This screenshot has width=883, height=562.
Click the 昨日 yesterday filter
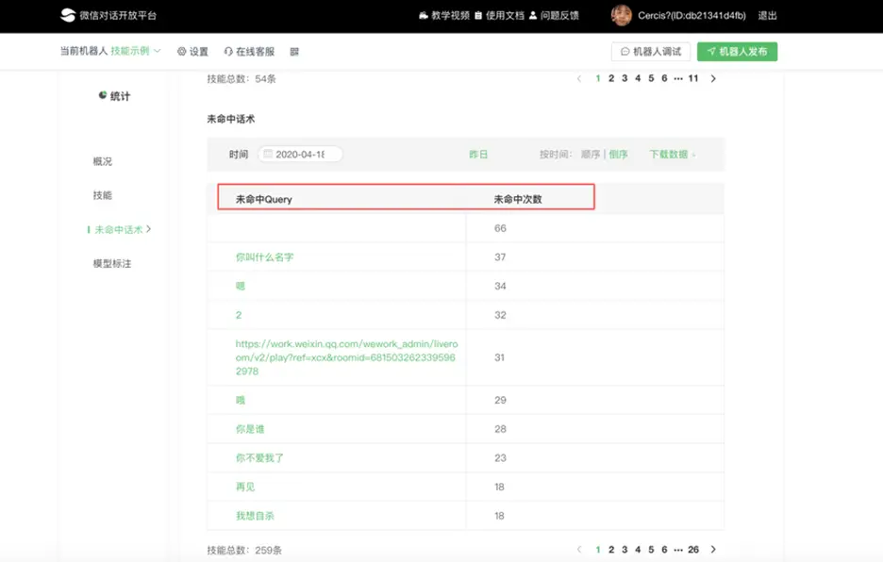pos(478,154)
